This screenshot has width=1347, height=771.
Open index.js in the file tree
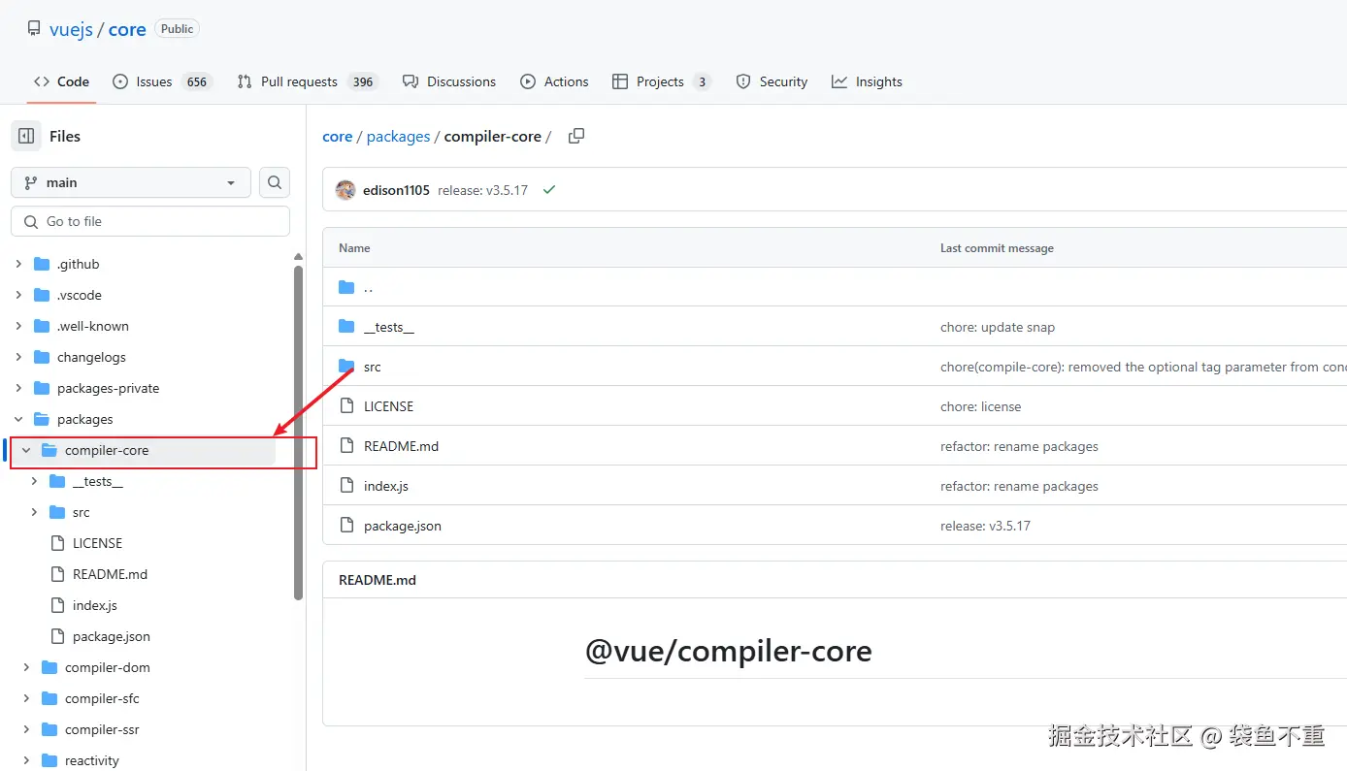[x=95, y=605]
